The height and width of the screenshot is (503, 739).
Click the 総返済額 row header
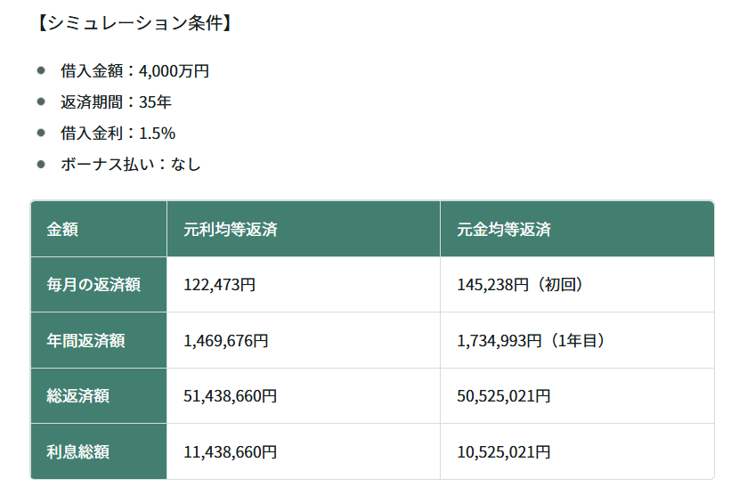point(77,396)
